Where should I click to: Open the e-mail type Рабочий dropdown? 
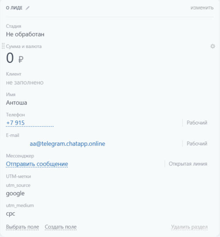click(197, 143)
